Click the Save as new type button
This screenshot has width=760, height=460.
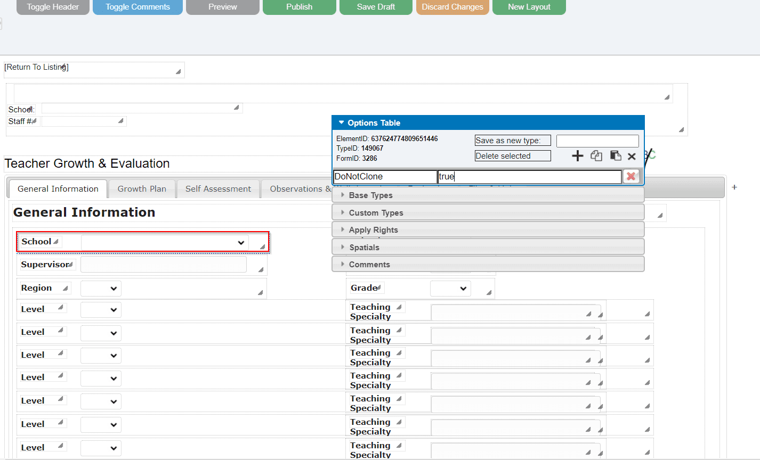pyautogui.click(x=513, y=141)
